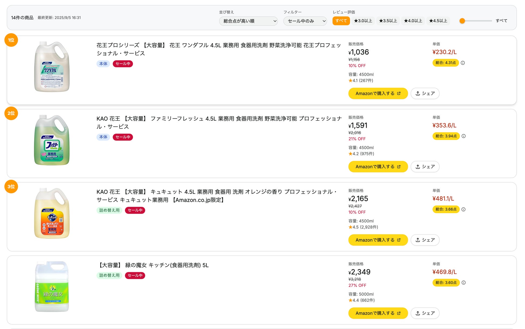The width and height of the screenshot is (525, 329).
Task: Click the 2位 rank badge
Action: 11,113
